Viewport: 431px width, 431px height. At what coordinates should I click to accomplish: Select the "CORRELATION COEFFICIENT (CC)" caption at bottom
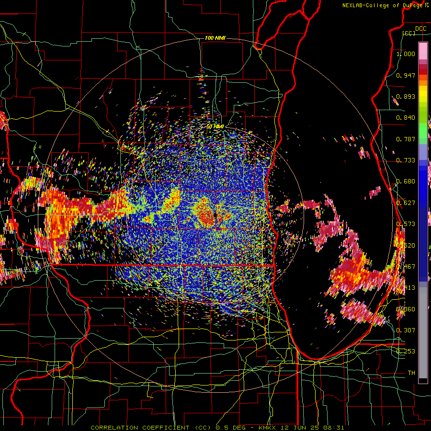[x=151, y=428]
